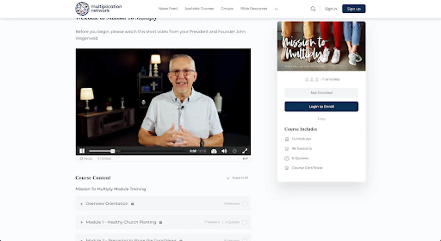Click the lock icon beside Overview Orientation
This screenshot has height=241, width=441.
(x=132, y=204)
